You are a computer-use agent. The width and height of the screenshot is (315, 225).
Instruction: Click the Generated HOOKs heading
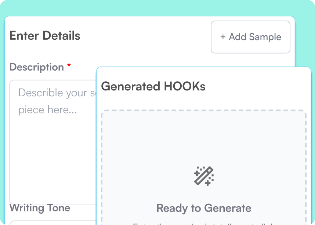click(154, 86)
